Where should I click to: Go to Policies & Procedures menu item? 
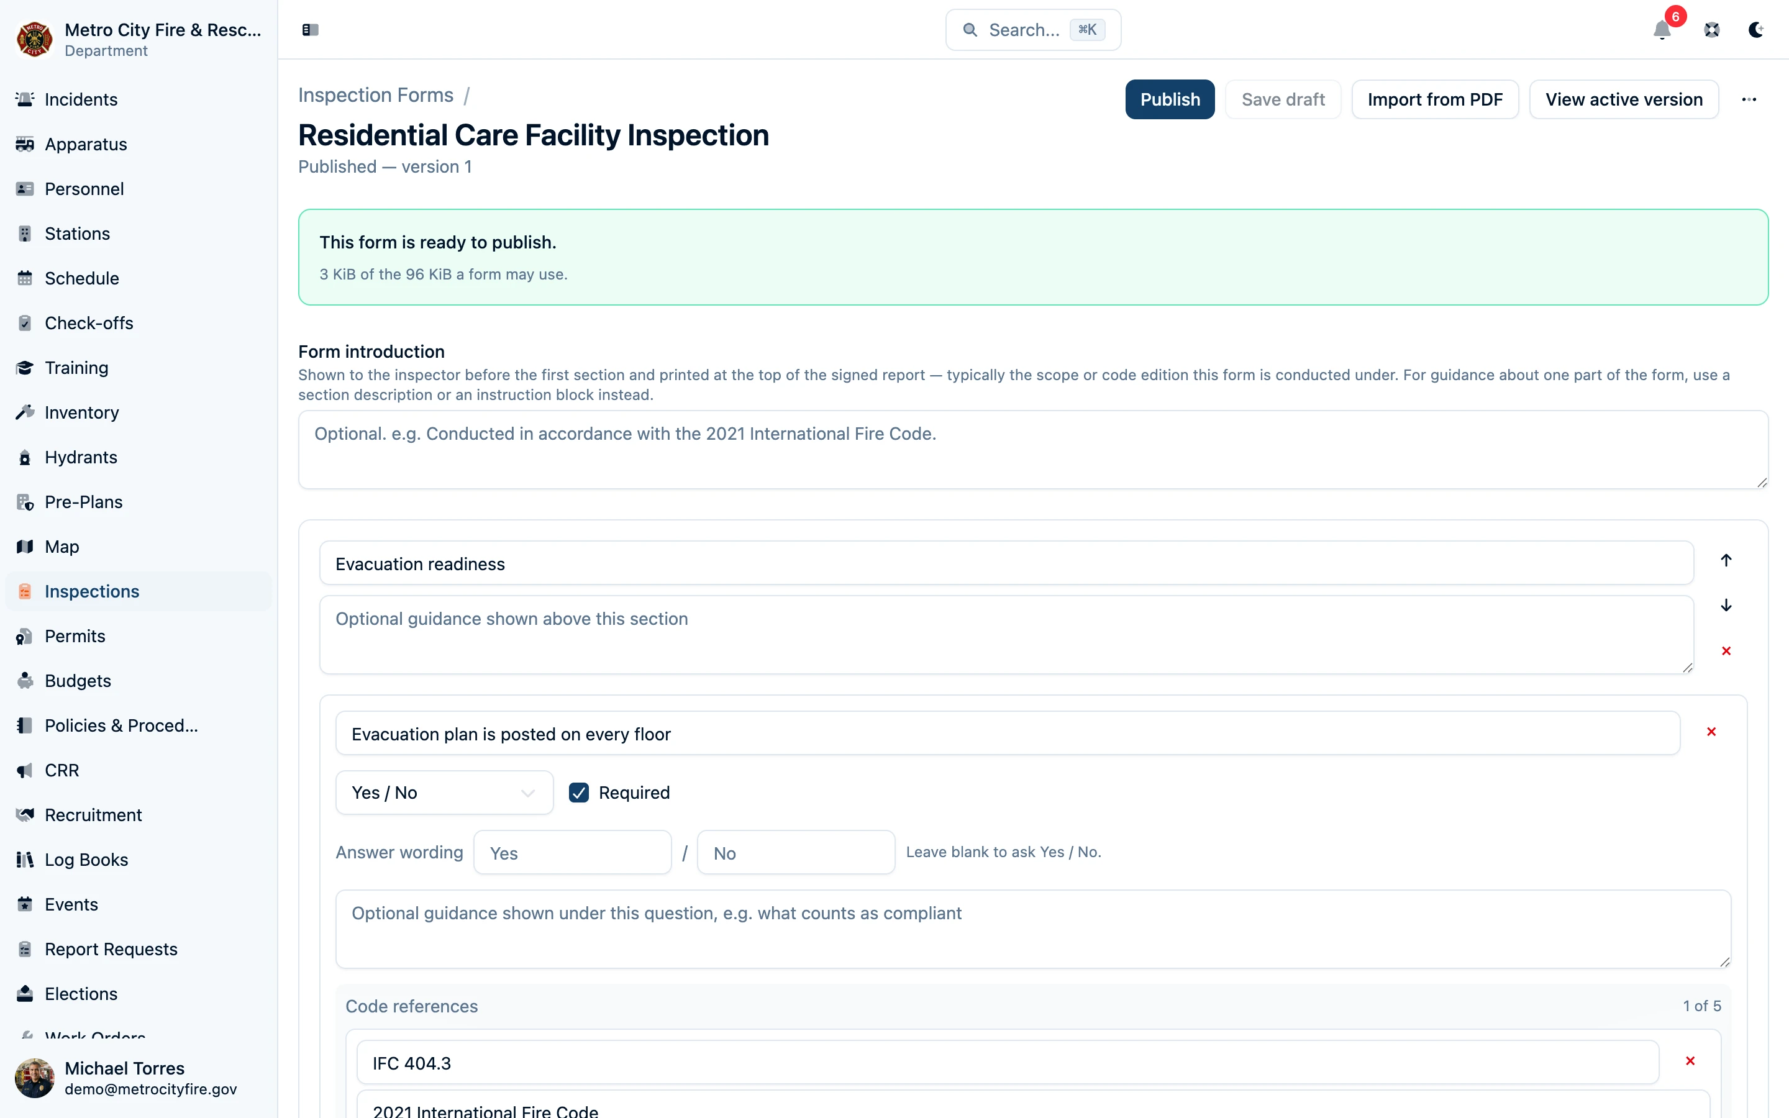[139, 725]
